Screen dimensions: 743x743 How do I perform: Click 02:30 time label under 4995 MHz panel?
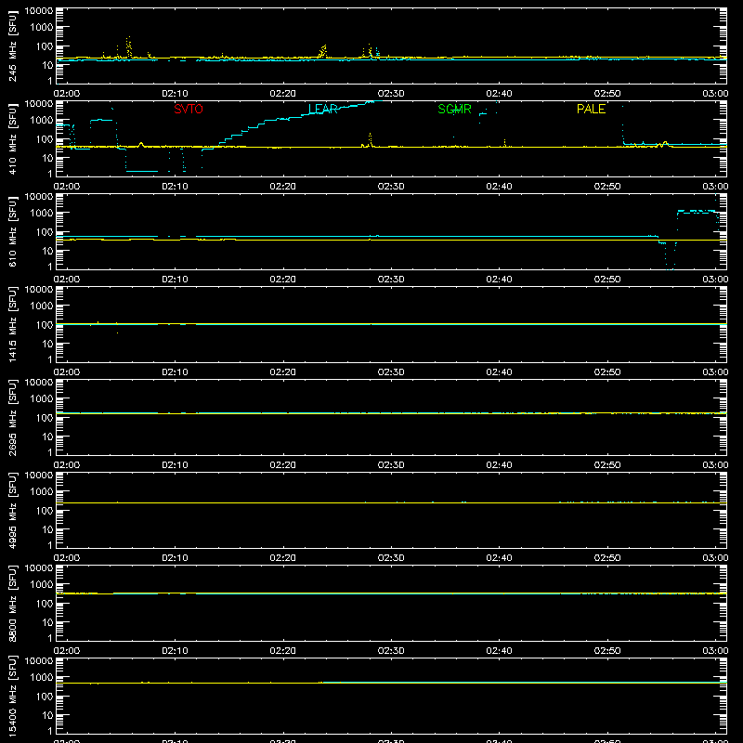(391, 558)
